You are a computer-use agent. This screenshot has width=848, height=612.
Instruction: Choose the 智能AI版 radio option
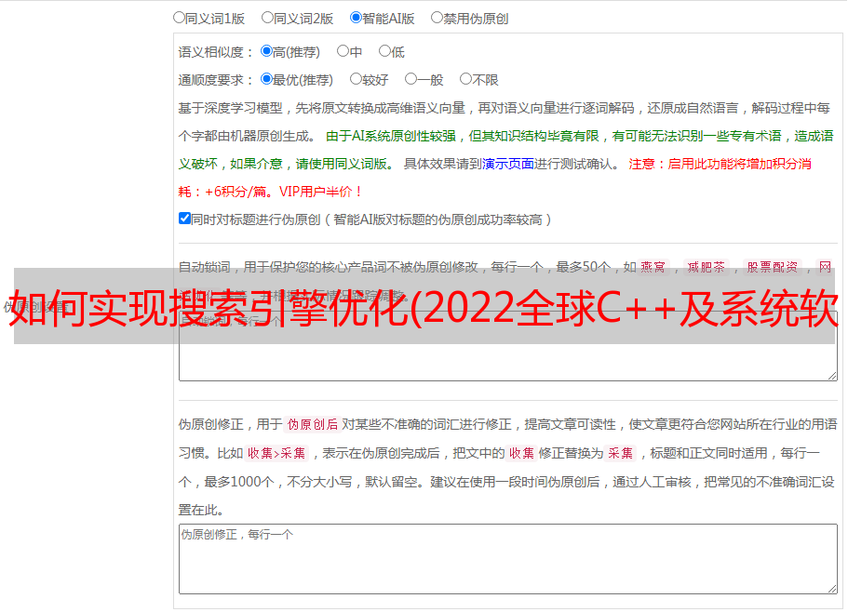[356, 18]
